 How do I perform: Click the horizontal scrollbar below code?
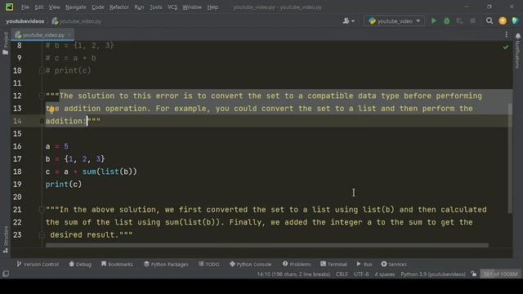tap(267, 245)
